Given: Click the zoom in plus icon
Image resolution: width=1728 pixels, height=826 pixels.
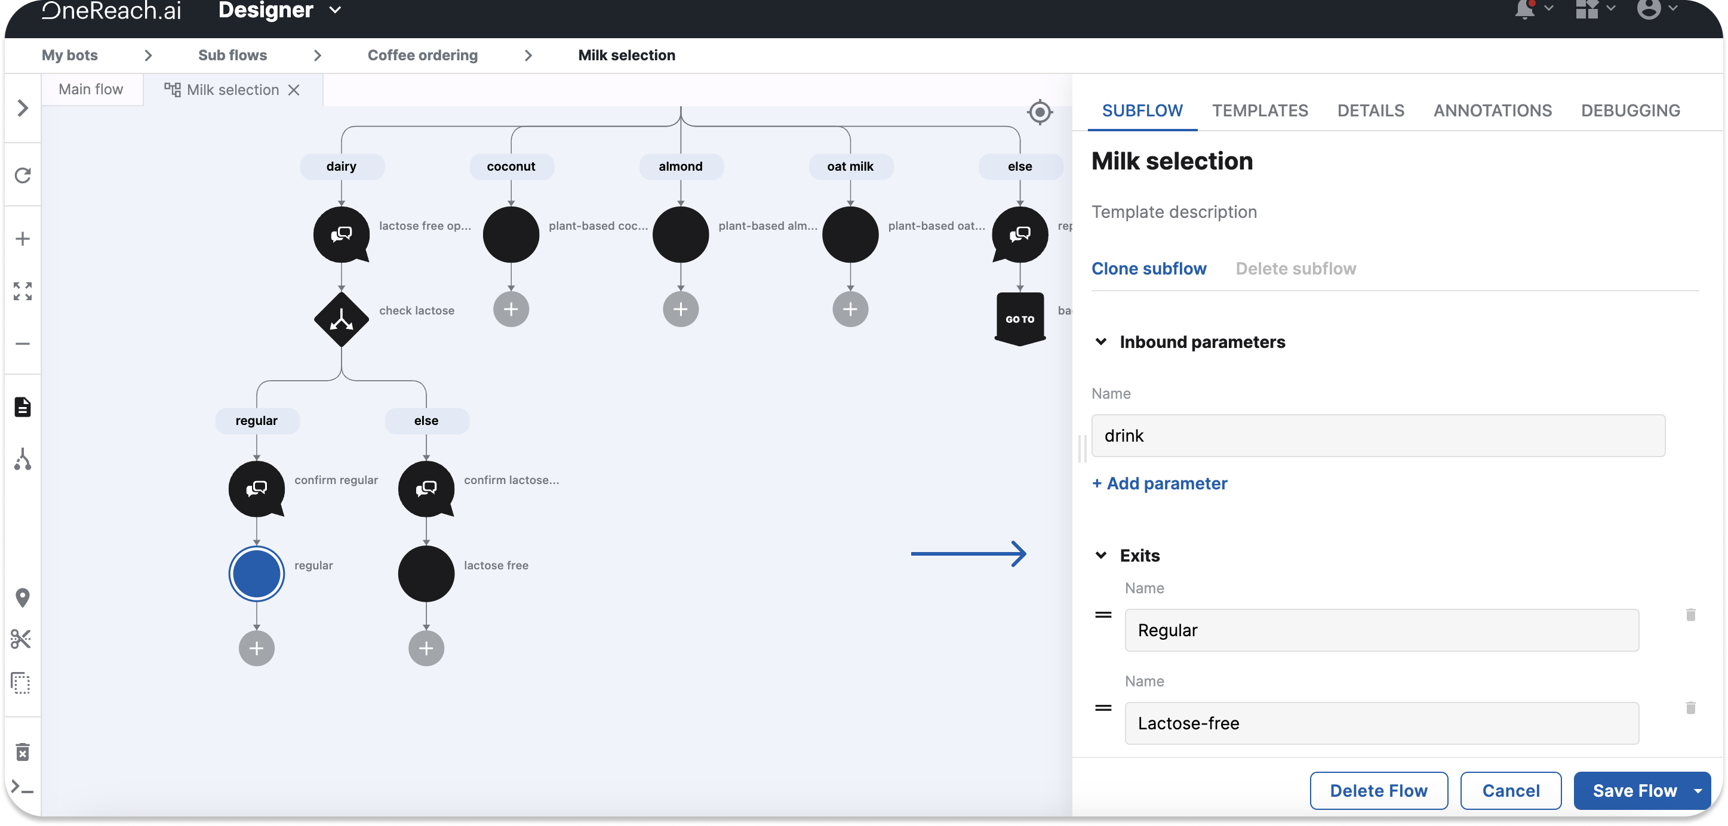Looking at the screenshot, I should click(23, 239).
